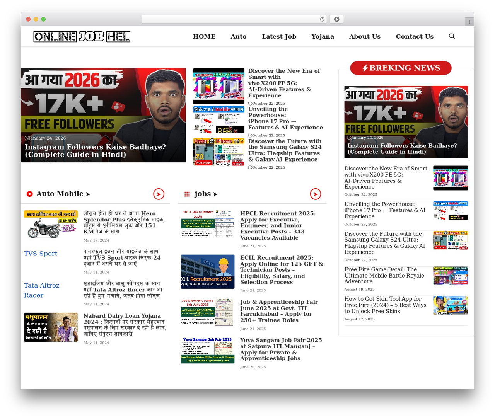Viewport: 495px width, 419px height.
Task: Go to the About Us page
Action: click(x=365, y=36)
